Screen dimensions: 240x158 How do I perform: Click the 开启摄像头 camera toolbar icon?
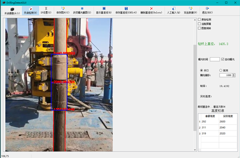coord(12,9)
